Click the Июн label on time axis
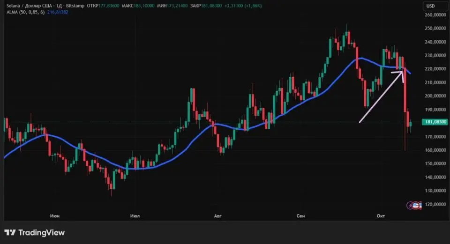The image size is (450, 244). click(x=54, y=216)
